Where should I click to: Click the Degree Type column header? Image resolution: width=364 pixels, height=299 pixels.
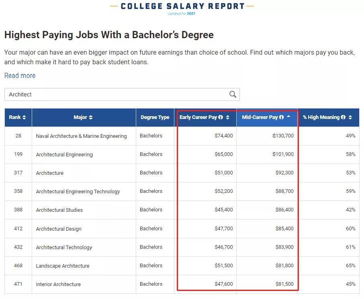coord(155,117)
